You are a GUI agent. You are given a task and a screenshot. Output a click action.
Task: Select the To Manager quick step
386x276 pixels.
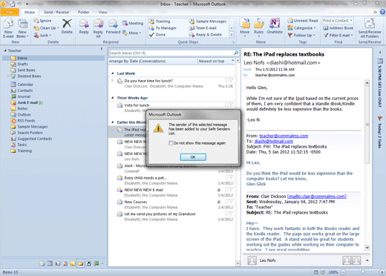[x=163, y=28]
